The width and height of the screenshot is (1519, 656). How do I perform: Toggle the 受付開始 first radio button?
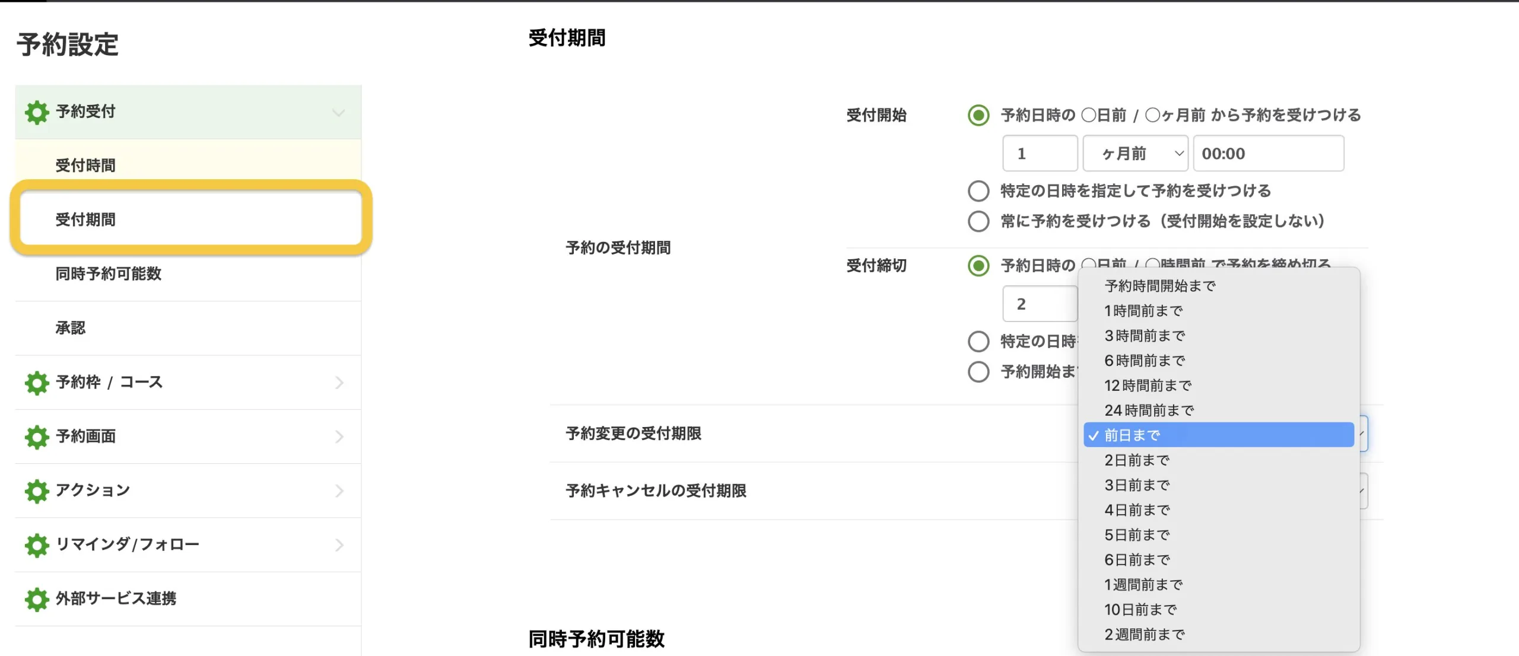[980, 115]
